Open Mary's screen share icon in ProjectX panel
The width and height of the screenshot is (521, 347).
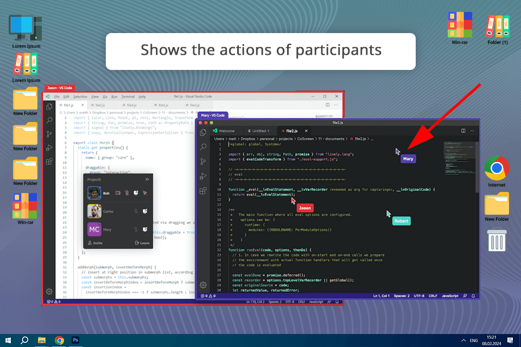[145, 229]
